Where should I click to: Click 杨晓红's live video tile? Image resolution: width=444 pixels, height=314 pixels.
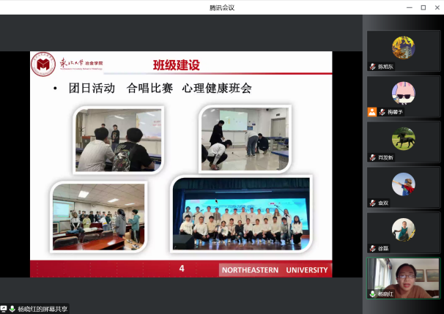404,276
